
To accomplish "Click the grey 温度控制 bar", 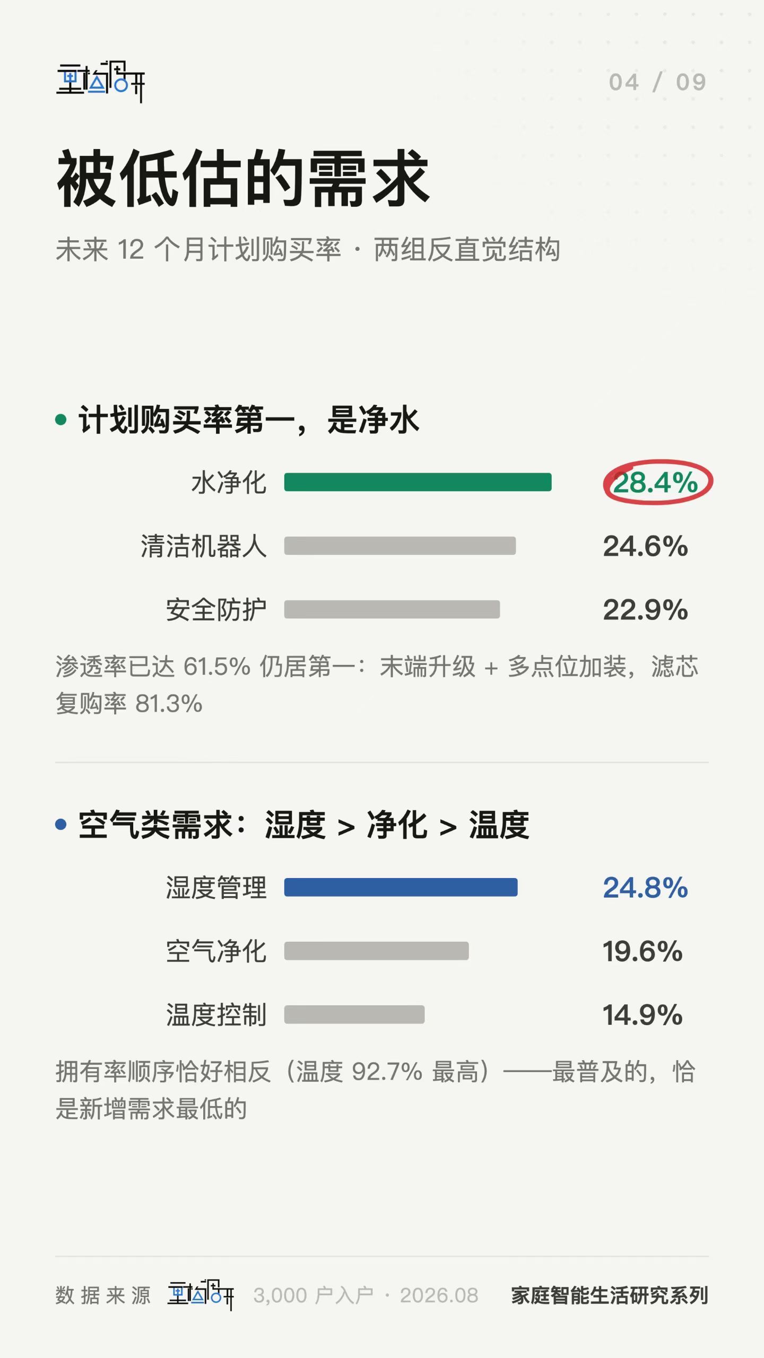I will [354, 1014].
